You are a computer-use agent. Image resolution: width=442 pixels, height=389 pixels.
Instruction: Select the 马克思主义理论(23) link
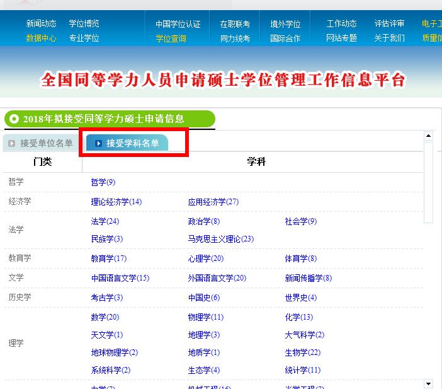coord(220,239)
